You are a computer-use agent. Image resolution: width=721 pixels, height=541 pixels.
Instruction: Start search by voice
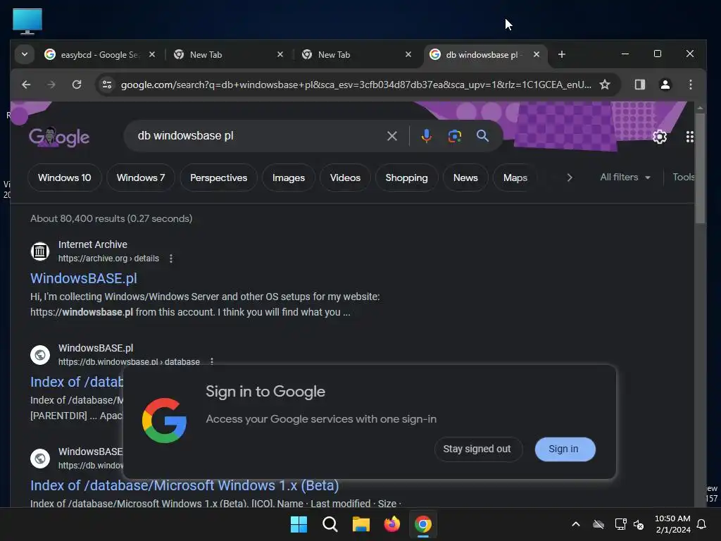point(426,136)
